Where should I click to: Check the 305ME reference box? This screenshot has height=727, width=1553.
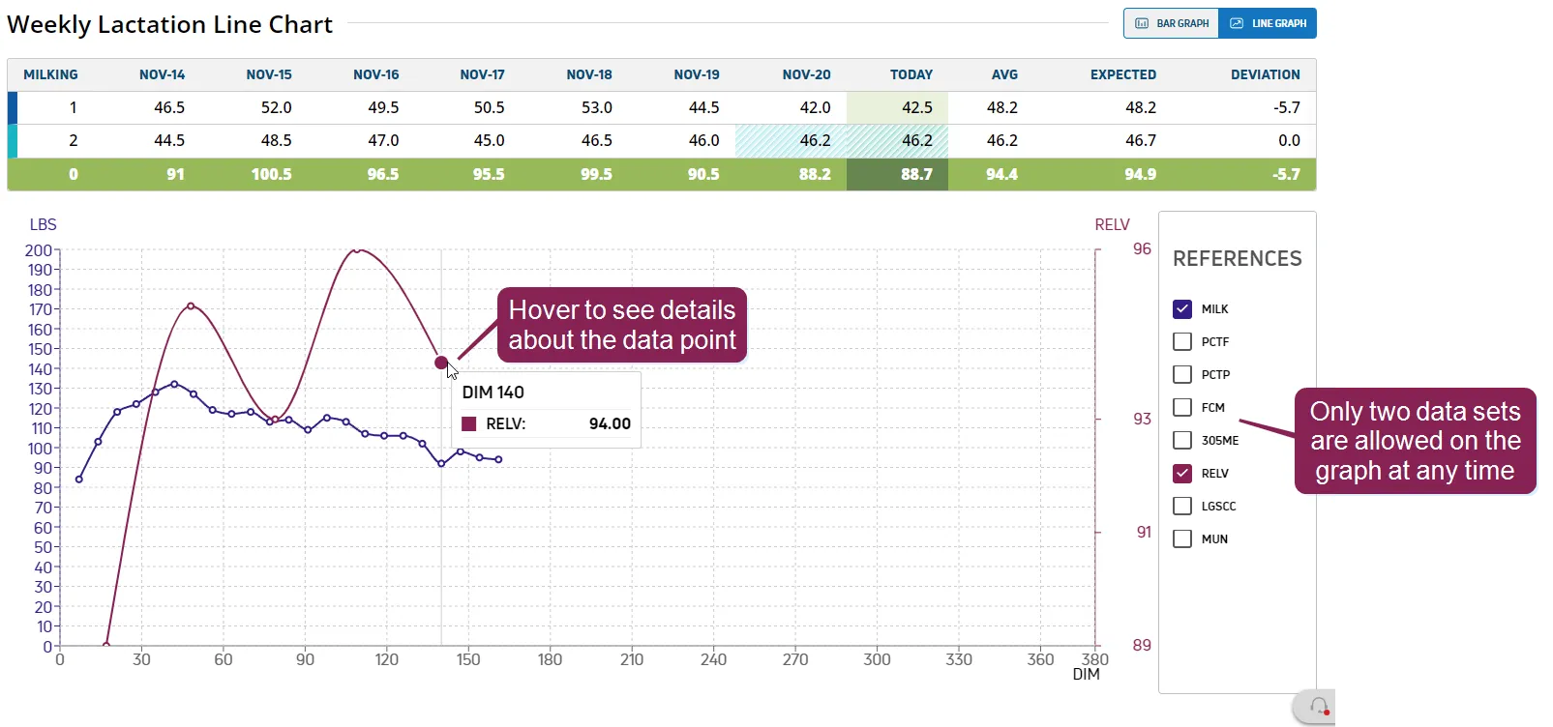pos(1182,441)
